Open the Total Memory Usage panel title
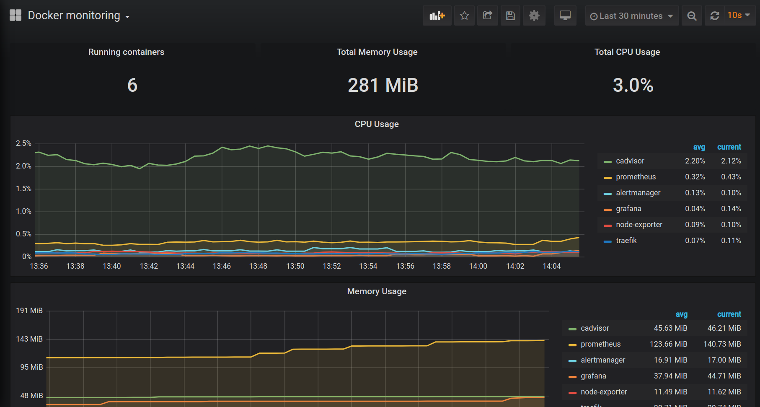760x407 pixels. (377, 52)
